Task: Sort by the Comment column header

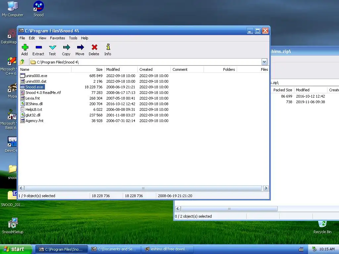Action: [187, 69]
